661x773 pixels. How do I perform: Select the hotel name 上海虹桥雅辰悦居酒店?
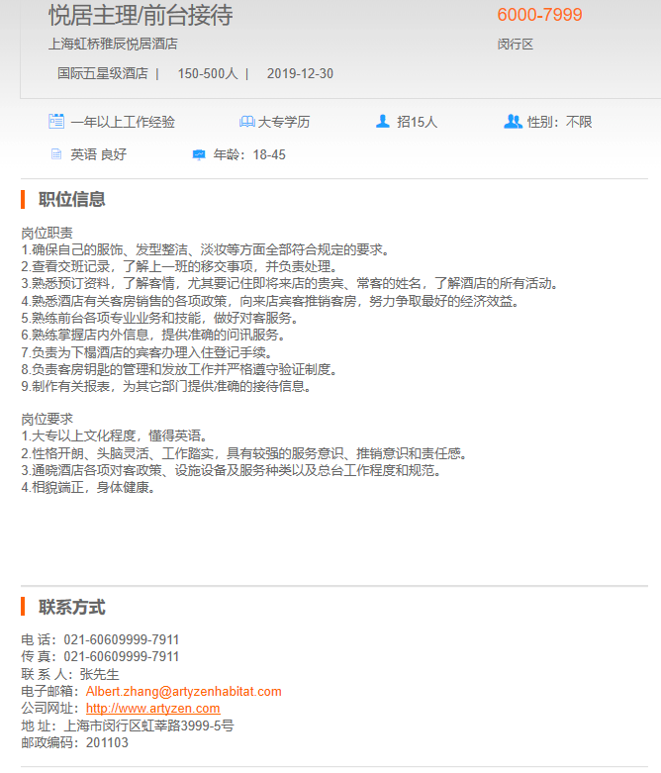114,45
